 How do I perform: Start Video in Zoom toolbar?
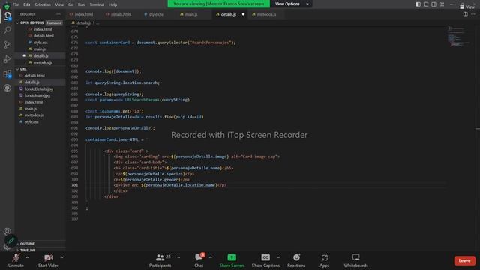pyautogui.click(x=48, y=260)
